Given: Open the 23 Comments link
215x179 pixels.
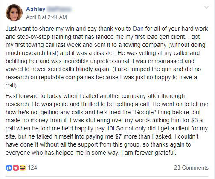Looking at the screenshot, I should click(191, 168).
